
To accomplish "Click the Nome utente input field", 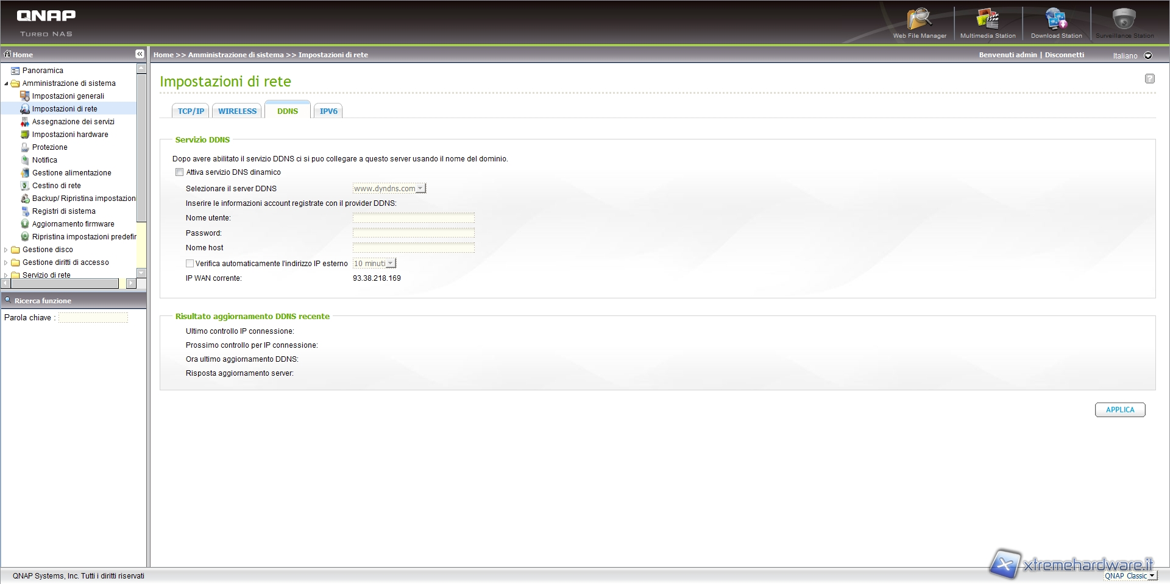I will [413, 218].
